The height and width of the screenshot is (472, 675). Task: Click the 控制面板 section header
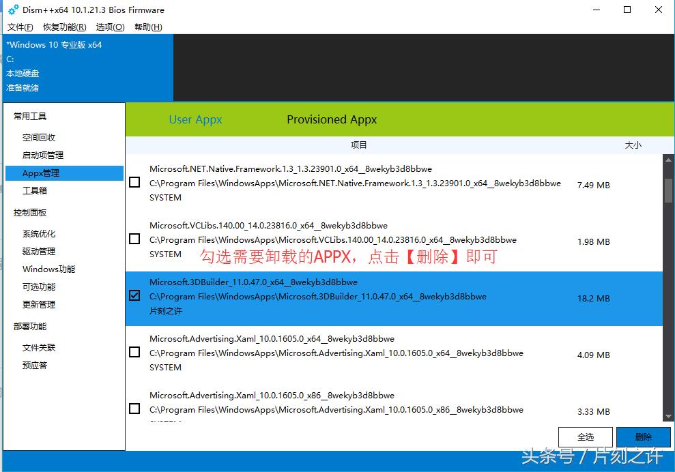pyautogui.click(x=30, y=213)
